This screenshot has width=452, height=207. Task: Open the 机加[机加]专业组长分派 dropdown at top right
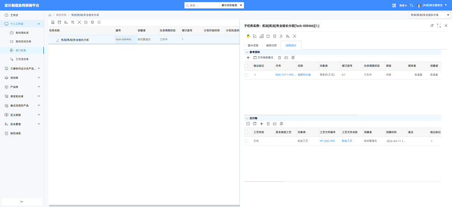[429, 15]
